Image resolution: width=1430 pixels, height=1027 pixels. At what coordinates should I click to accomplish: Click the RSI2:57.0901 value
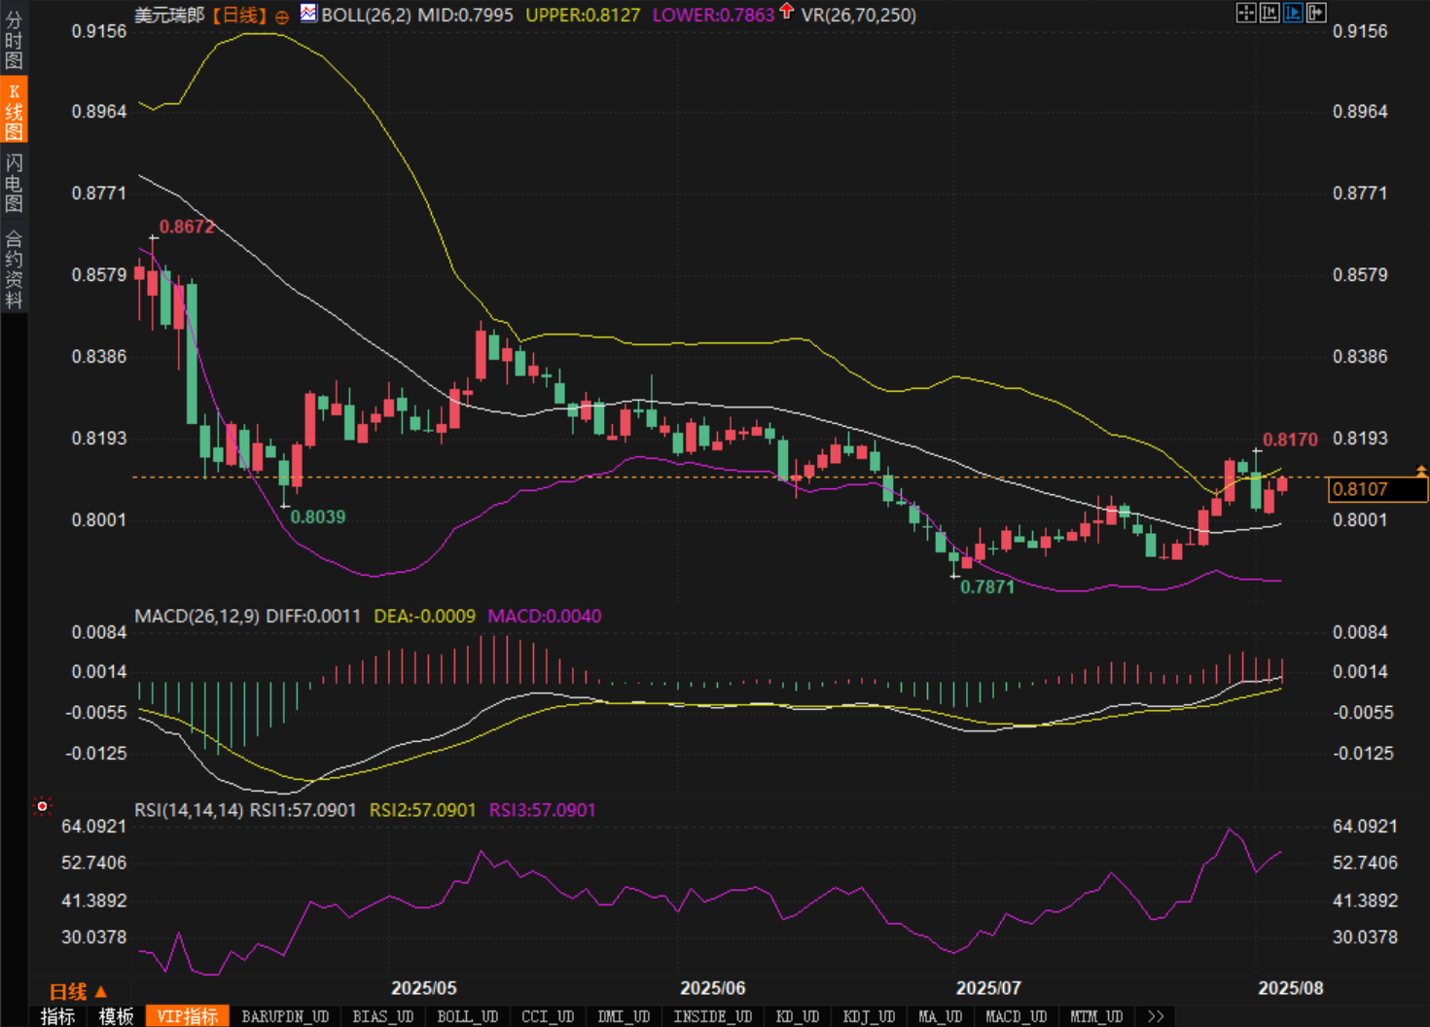[x=423, y=810]
